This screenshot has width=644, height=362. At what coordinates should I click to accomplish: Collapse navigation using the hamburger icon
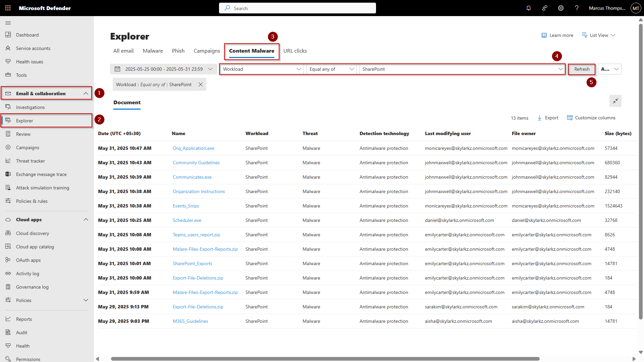pyautogui.click(x=8, y=23)
